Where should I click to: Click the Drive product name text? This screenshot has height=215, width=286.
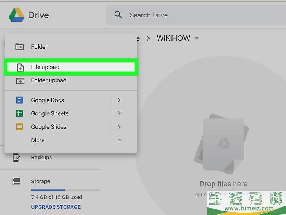(38, 15)
